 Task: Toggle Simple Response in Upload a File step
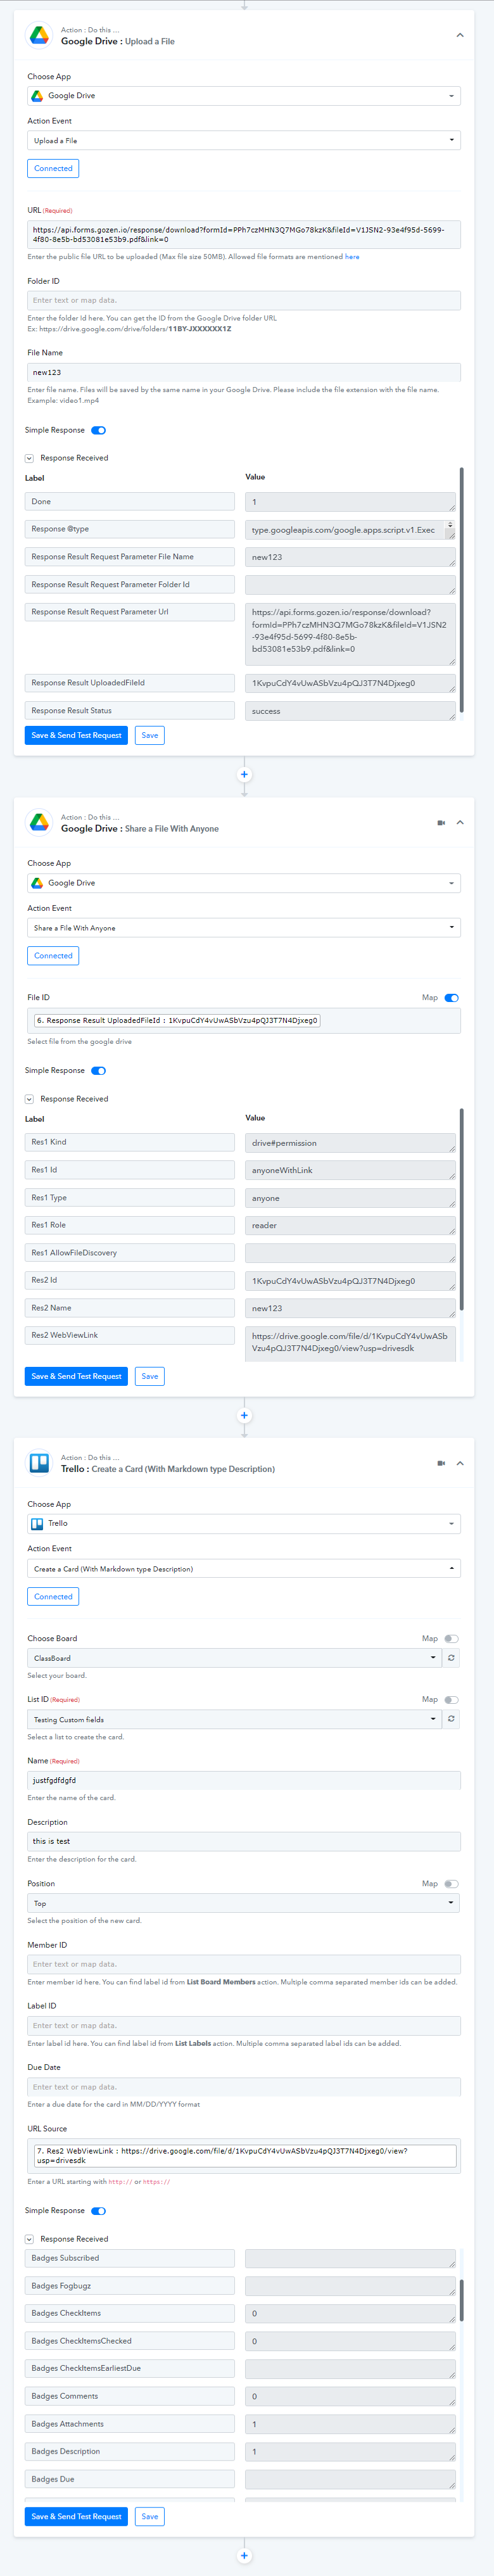pyautogui.click(x=98, y=430)
